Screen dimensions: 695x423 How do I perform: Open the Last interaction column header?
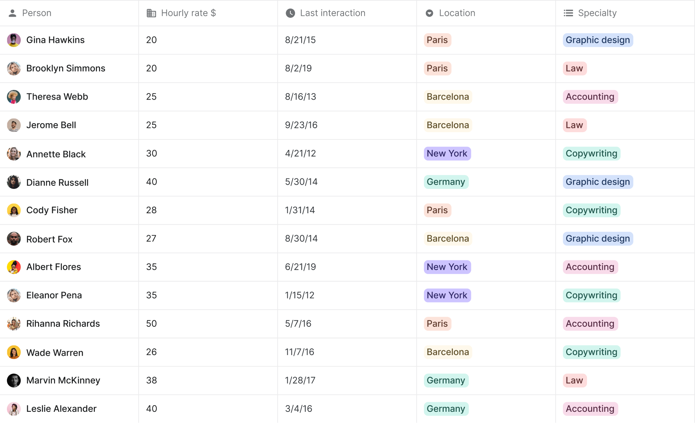click(x=332, y=13)
